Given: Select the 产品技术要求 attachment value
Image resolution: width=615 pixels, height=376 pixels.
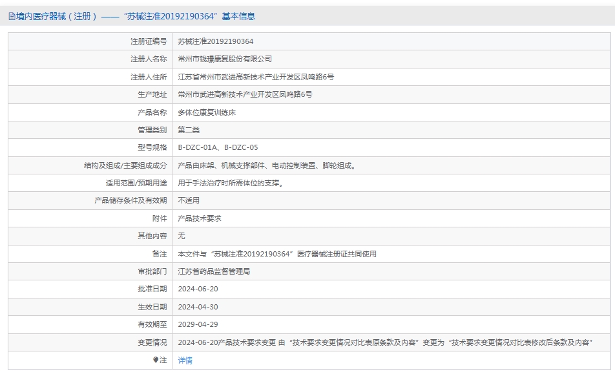Looking at the screenshot, I should pyautogui.click(x=200, y=218).
